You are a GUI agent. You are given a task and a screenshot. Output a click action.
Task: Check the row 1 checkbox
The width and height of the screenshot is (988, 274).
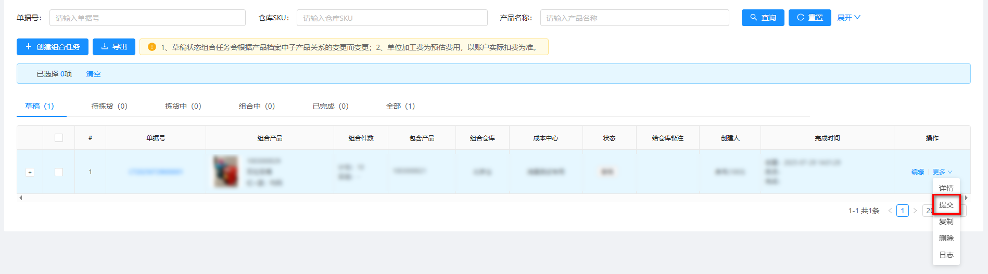(59, 172)
